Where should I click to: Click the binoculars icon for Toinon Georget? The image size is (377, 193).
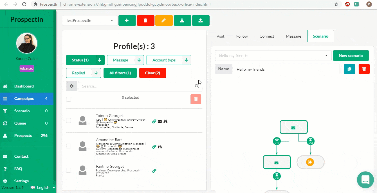point(165,121)
